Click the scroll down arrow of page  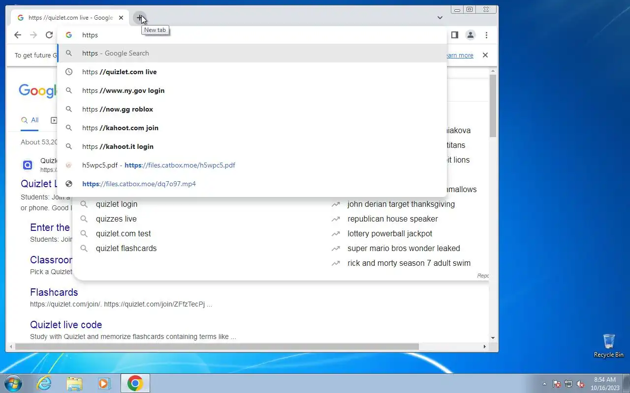click(493, 338)
